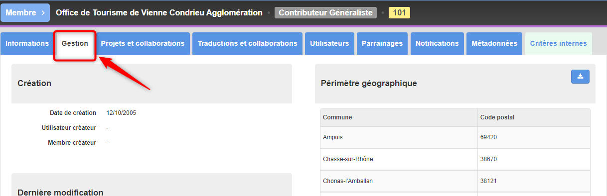Open the Membre breadcrumb button
This screenshot has width=607, height=196.
tap(25, 13)
